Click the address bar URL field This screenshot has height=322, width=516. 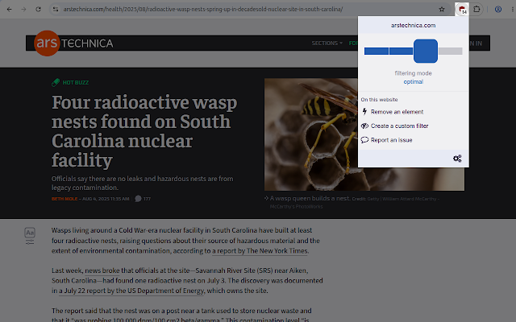(249, 9)
